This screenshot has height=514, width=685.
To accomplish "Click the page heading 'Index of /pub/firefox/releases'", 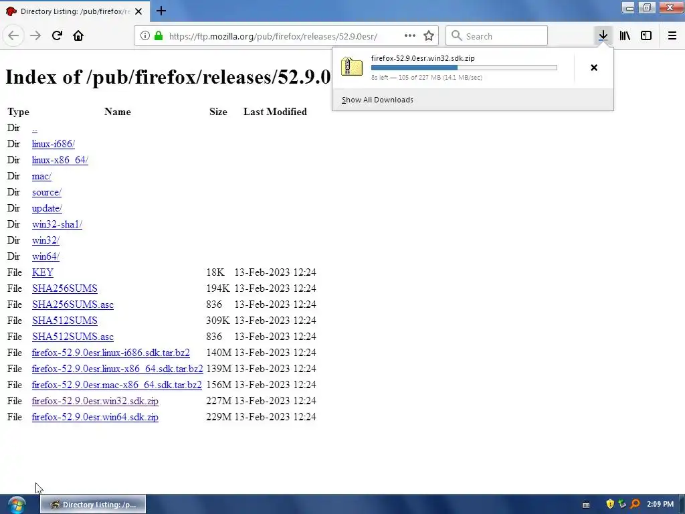I will [168, 78].
